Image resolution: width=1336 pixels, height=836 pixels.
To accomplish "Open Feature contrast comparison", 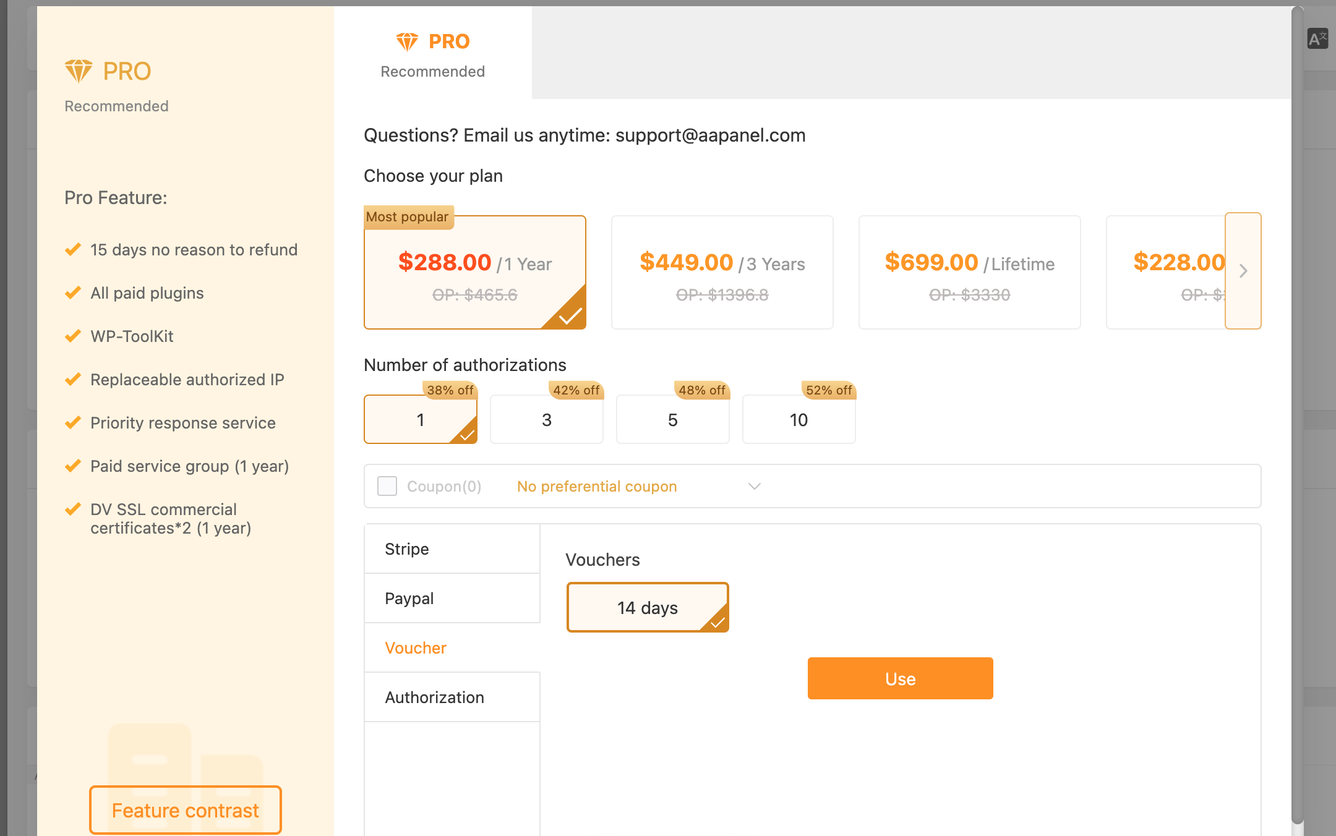I will (185, 810).
